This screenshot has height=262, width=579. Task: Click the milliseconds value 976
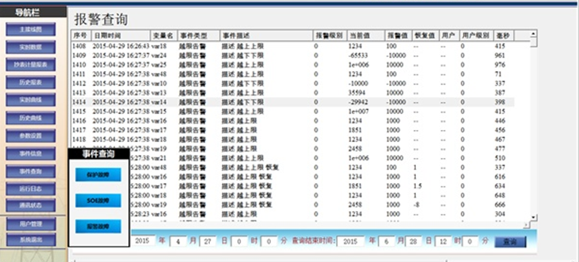(500, 65)
